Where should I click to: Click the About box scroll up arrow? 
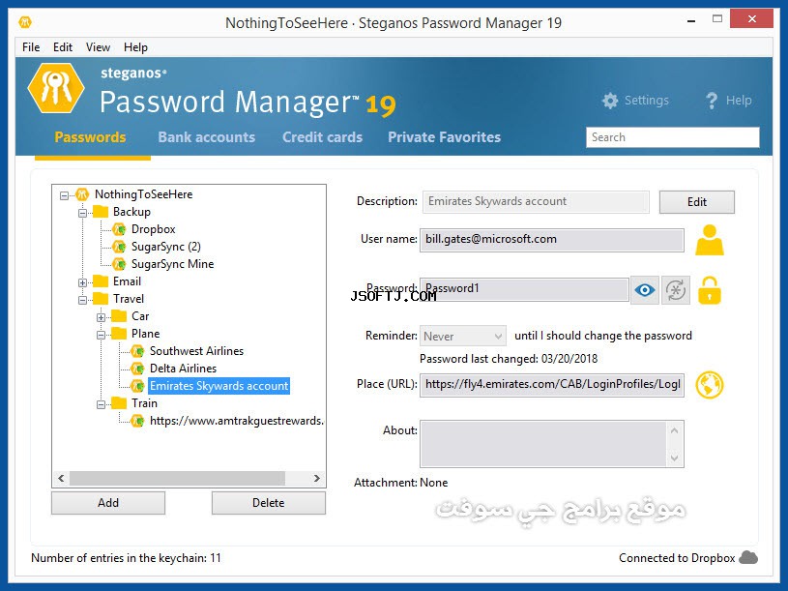tap(675, 430)
